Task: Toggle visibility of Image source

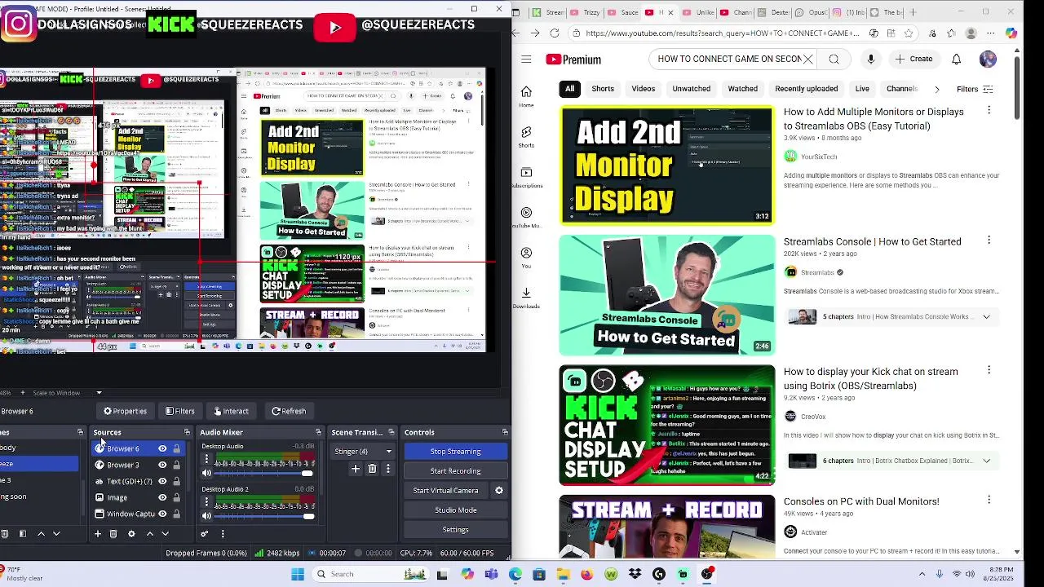Action: pos(162,497)
